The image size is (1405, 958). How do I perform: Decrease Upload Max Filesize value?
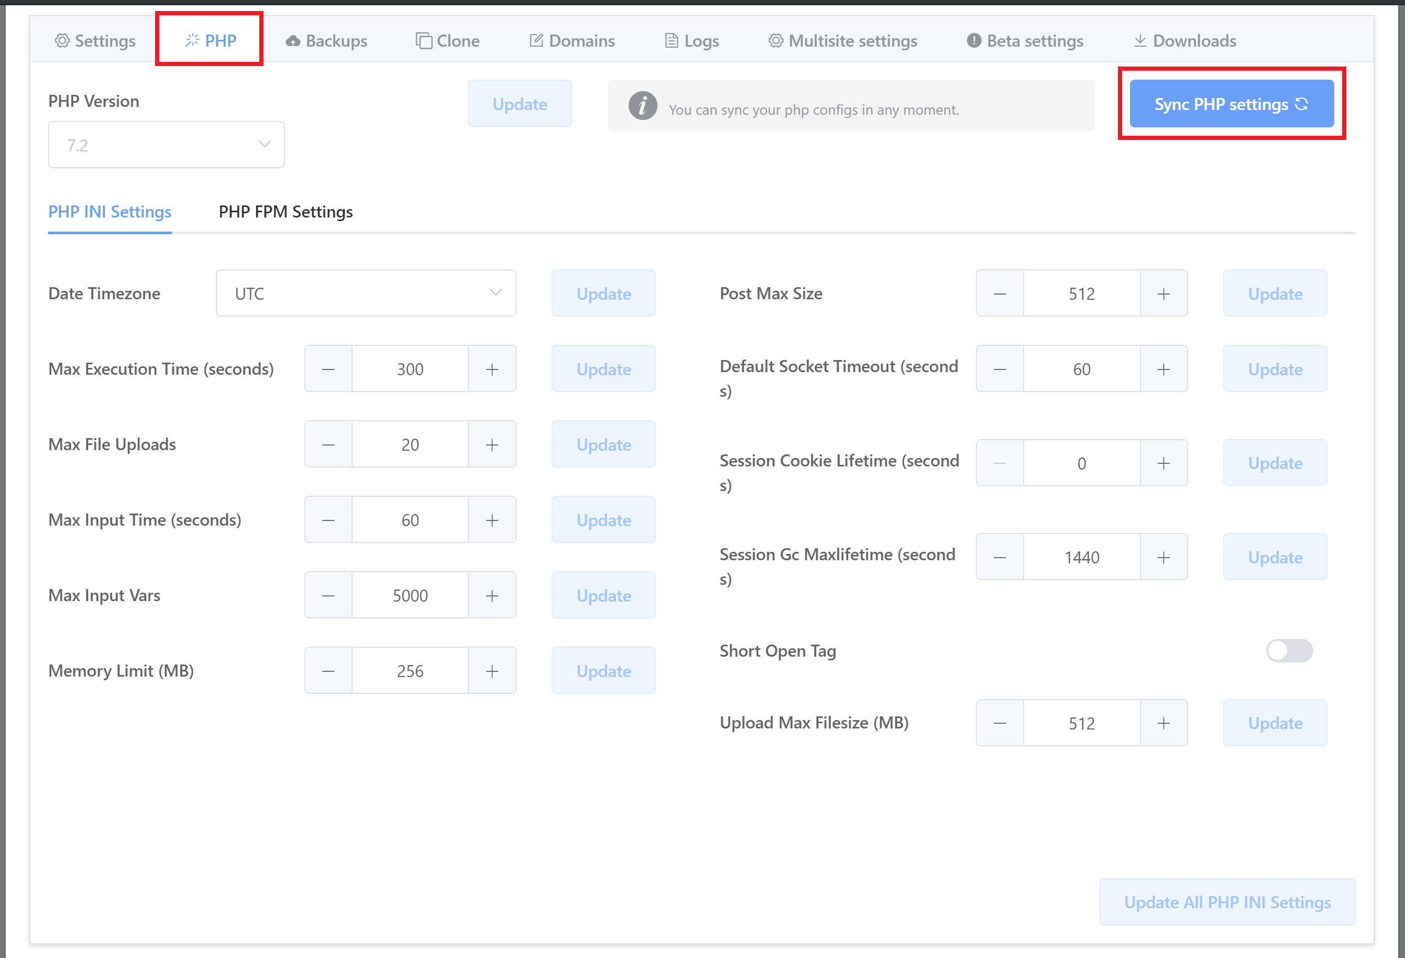1000,723
